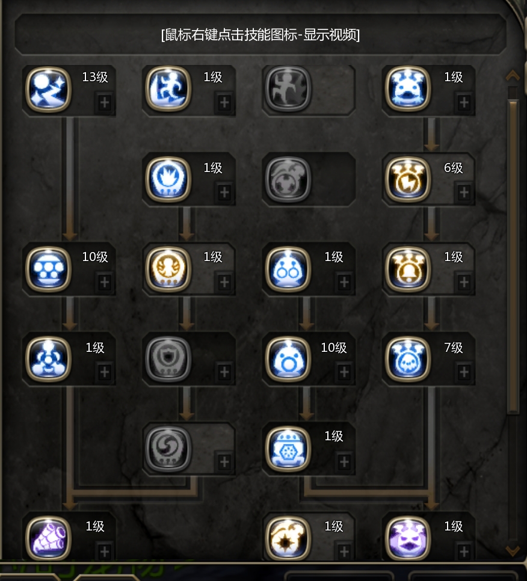Select the blue flame shield skill icon
Image resolution: width=527 pixels, height=581 pixels.
[168, 179]
